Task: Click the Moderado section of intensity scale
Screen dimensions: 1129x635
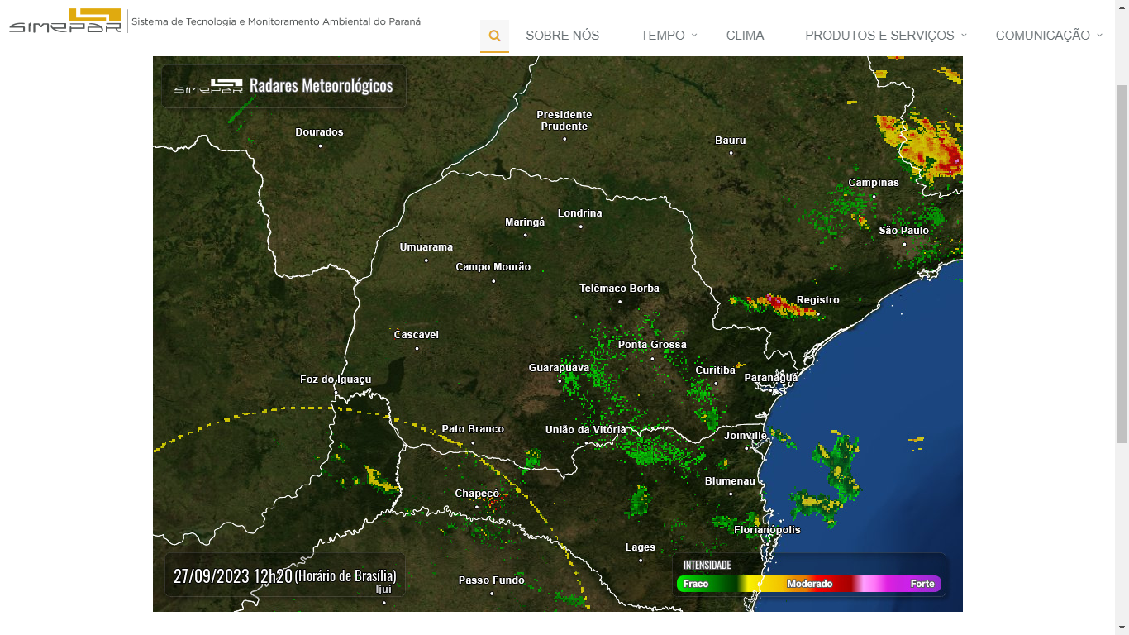Action: pos(809,584)
